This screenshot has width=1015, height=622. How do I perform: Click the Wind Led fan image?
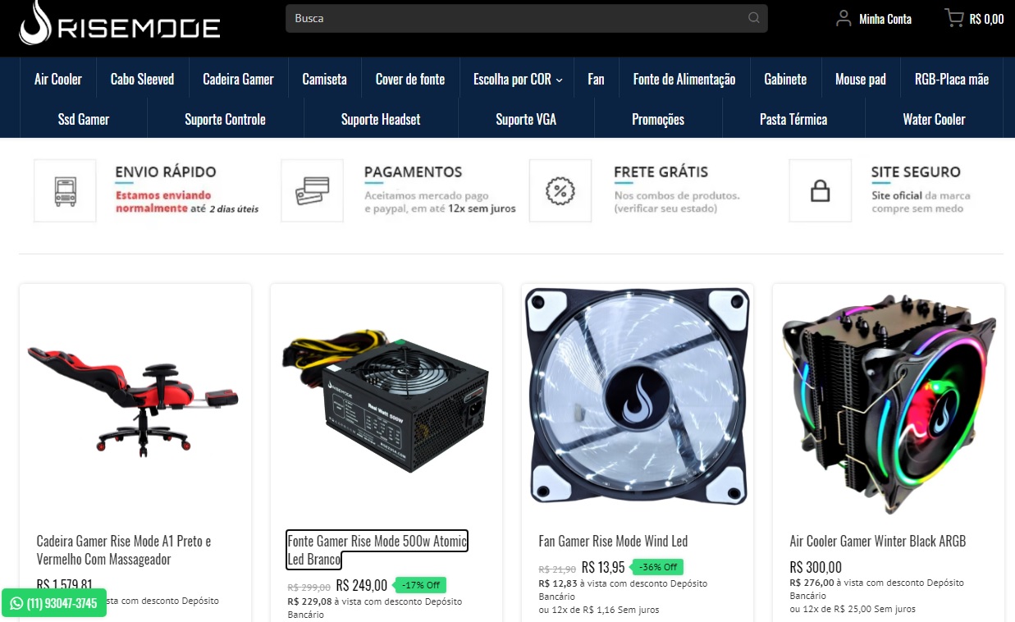(x=638, y=398)
